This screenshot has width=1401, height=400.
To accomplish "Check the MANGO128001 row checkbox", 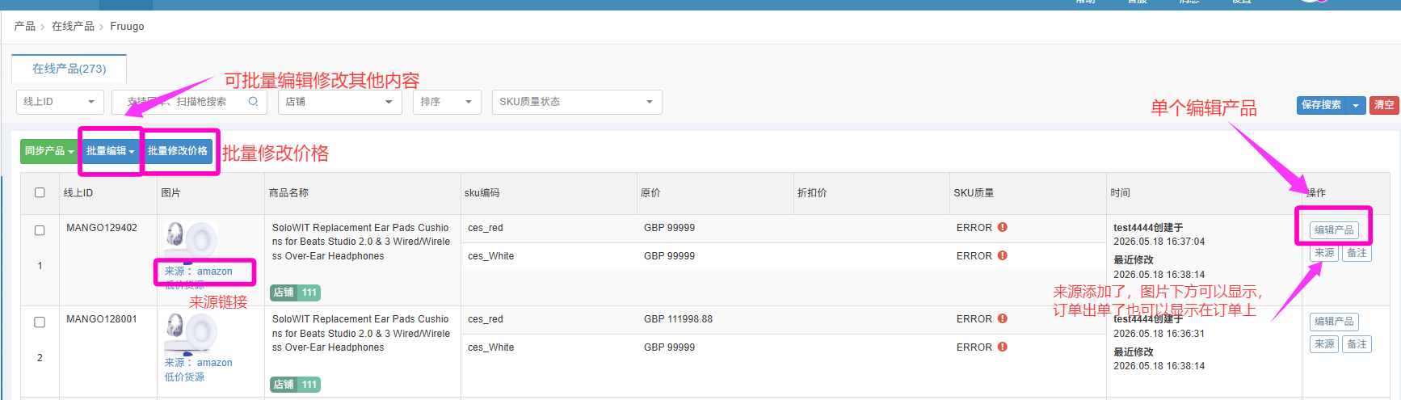I will [40, 322].
